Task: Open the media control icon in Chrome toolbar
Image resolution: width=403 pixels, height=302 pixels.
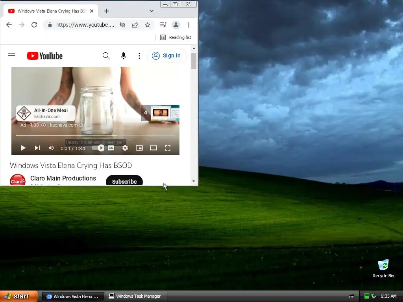Action: click(163, 25)
